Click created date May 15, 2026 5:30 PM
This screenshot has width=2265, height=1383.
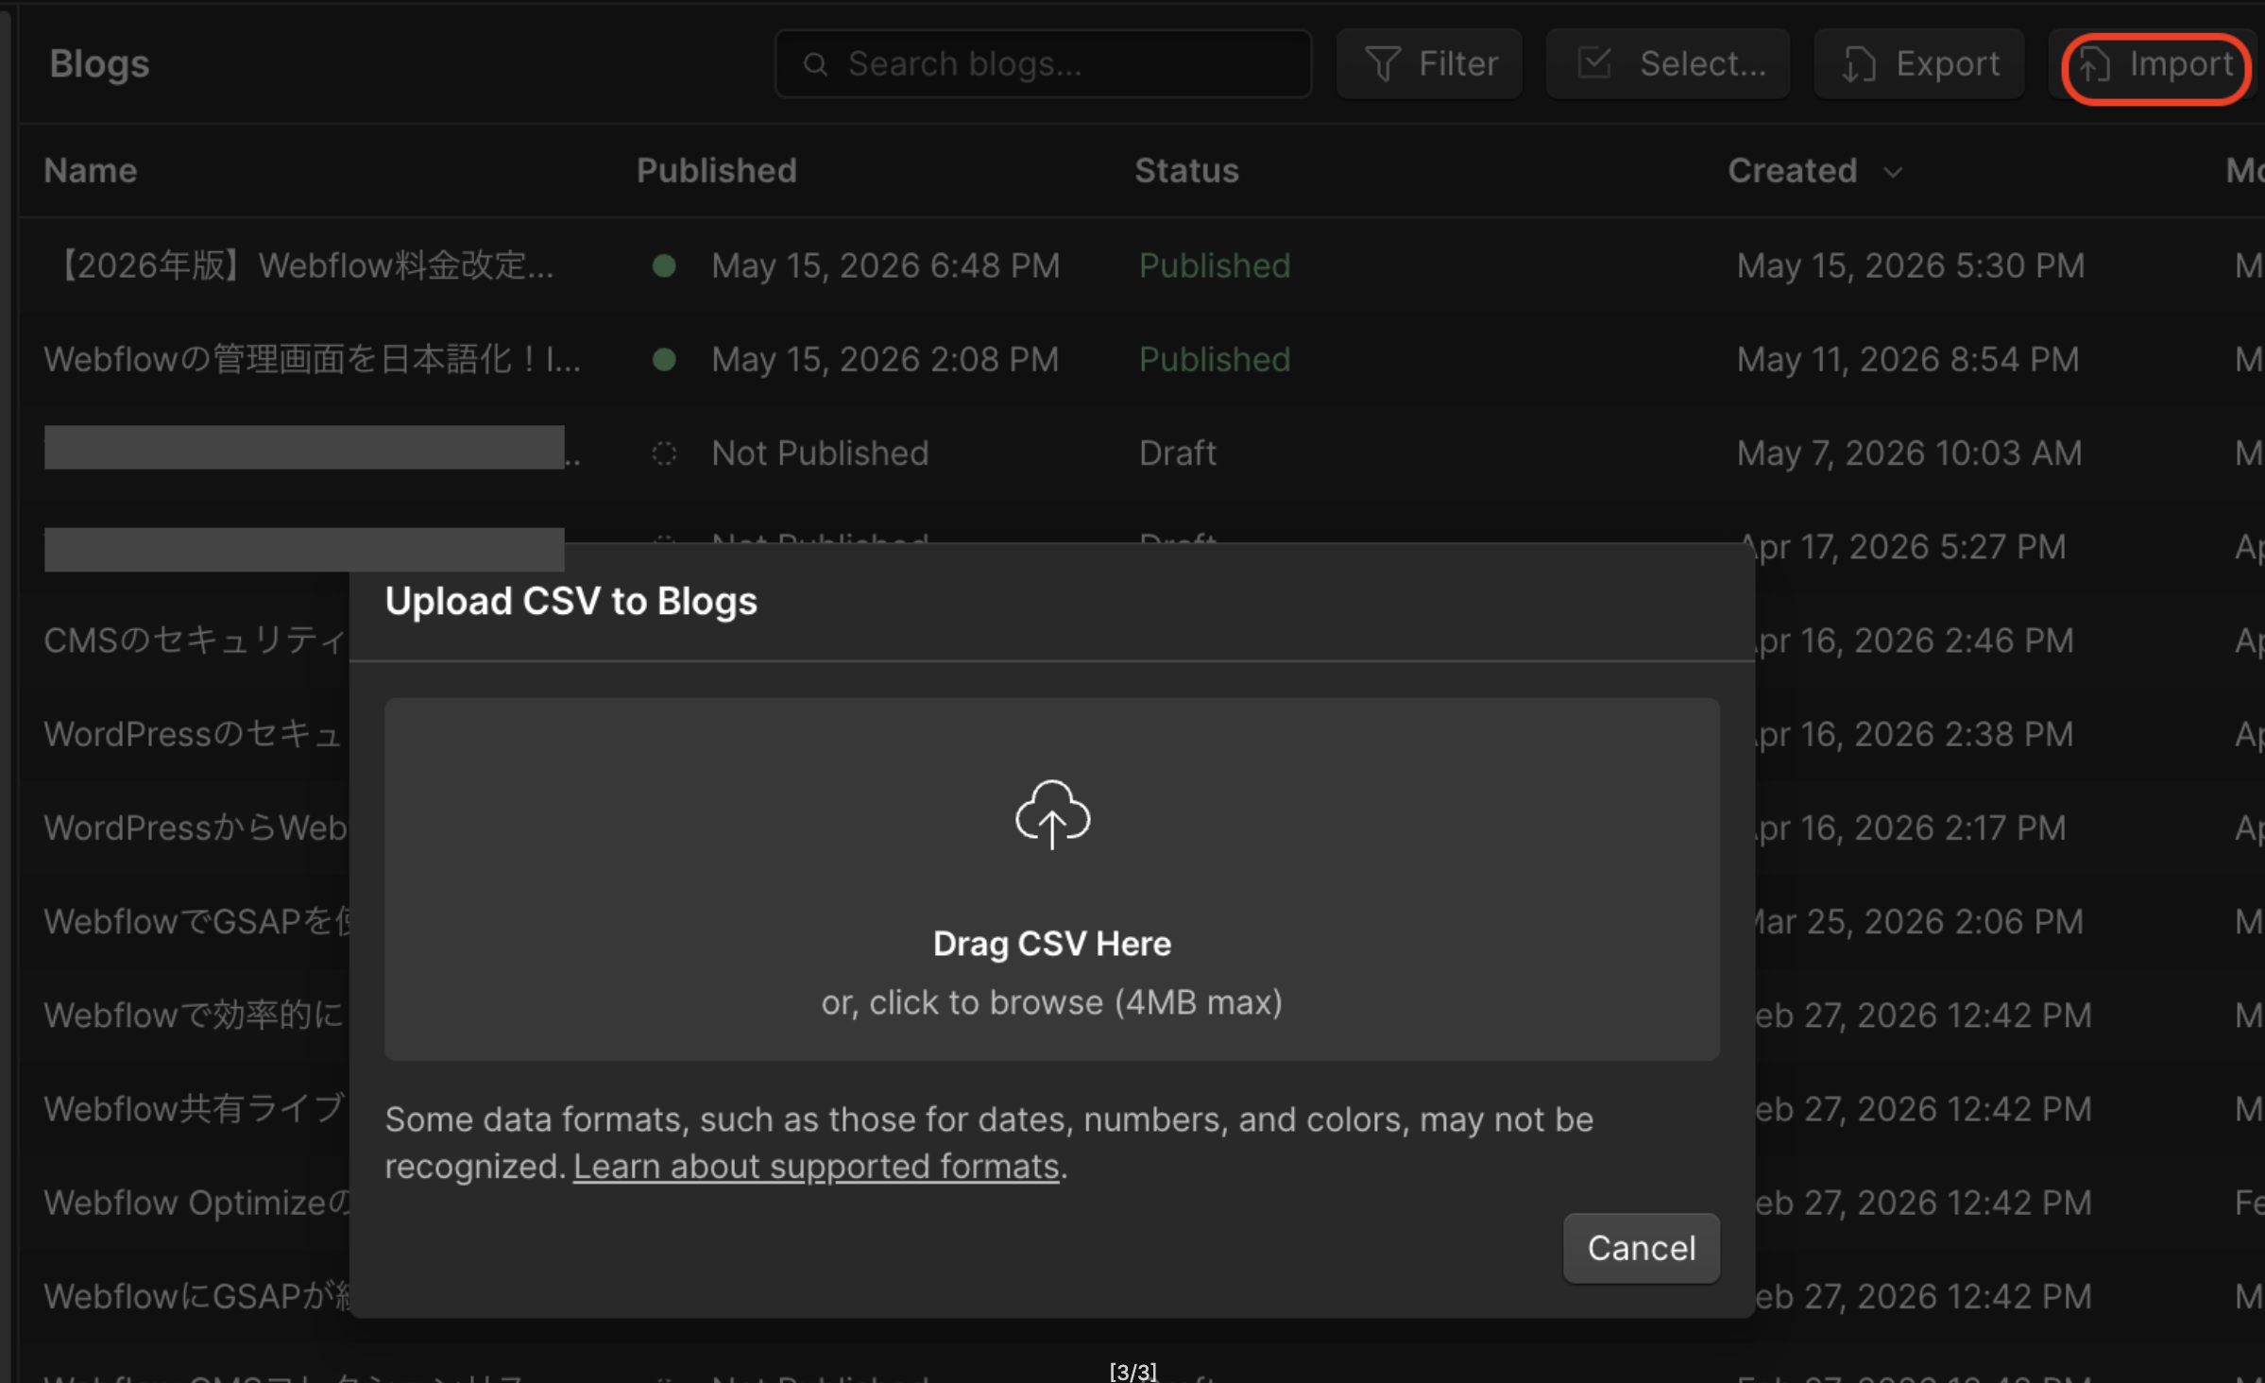(x=1911, y=265)
